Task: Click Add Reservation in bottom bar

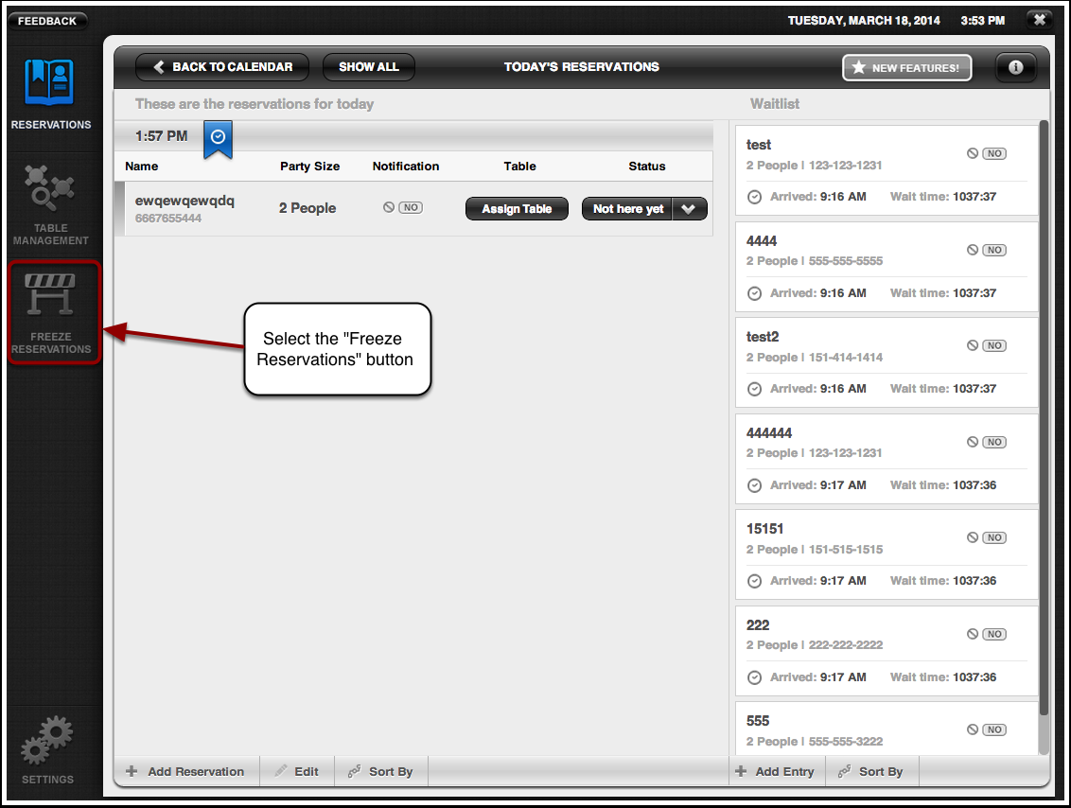Action: click(x=185, y=771)
